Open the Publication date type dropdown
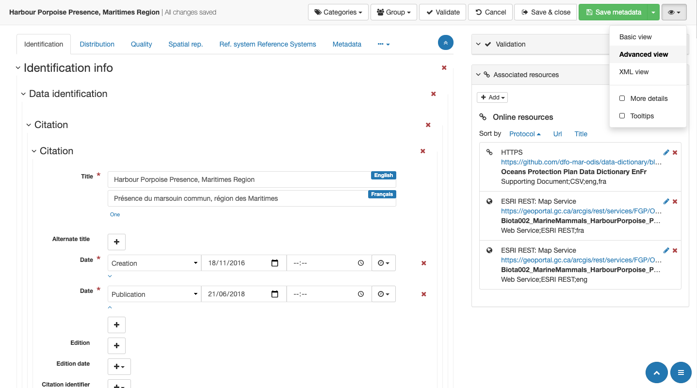697x388 pixels. [x=154, y=294]
